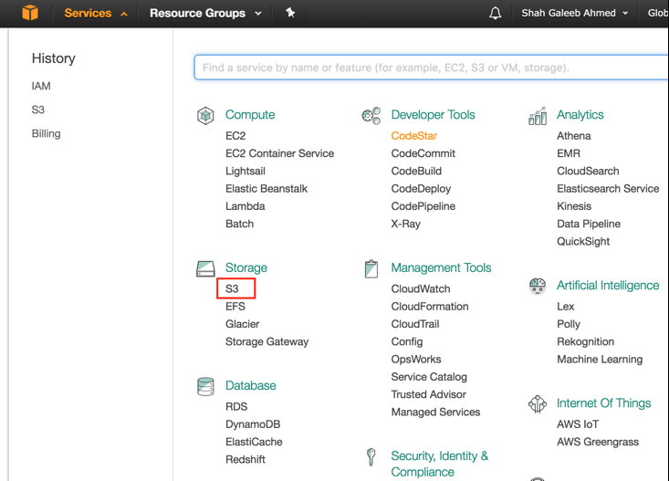Open the notifications bell
Image resolution: width=669 pixels, height=481 pixels.
coord(495,13)
